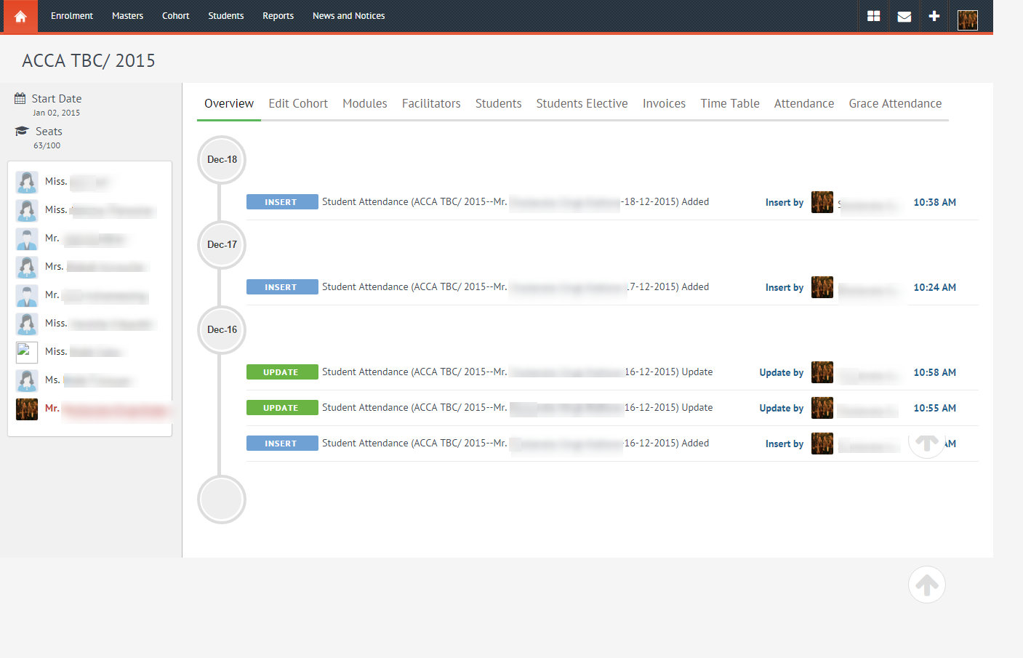1023x658 pixels.
Task: Open the Enrolment menu
Action: 72,16
